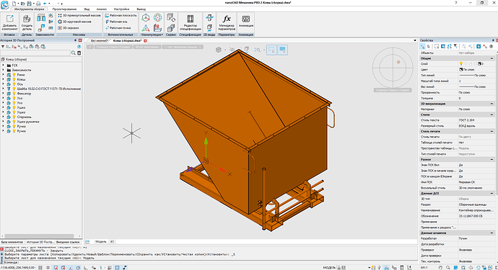Switch to the Внешние ссылки panel tab

(x=68, y=242)
